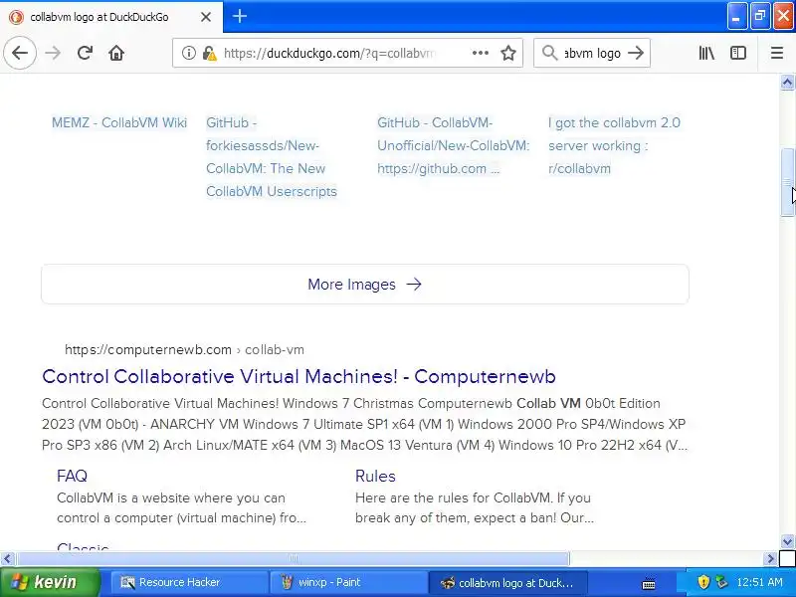Click the computernewb.com result URL
The image size is (796, 597).
pos(184,350)
